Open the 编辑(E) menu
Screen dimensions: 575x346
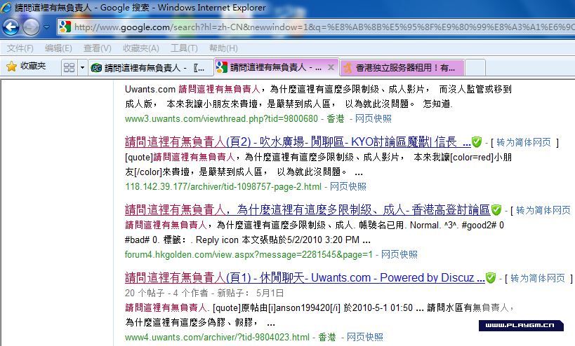58,48
